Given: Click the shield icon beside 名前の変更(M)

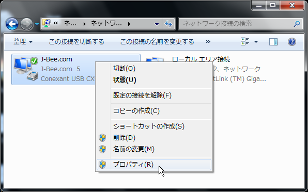Looking at the screenshot, I should 102,149.
